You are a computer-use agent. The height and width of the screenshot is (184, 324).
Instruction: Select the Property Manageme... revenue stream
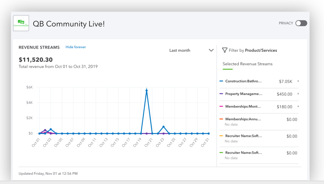(x=244, y=94)
